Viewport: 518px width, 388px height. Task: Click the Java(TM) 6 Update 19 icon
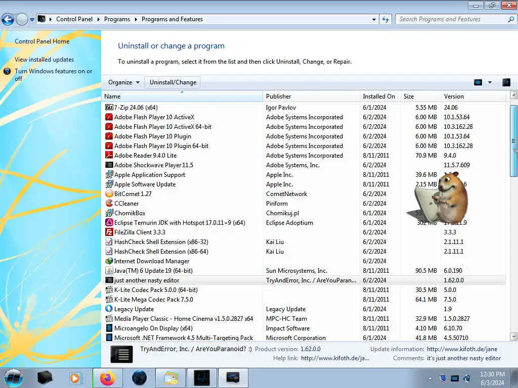click(109, 270)
